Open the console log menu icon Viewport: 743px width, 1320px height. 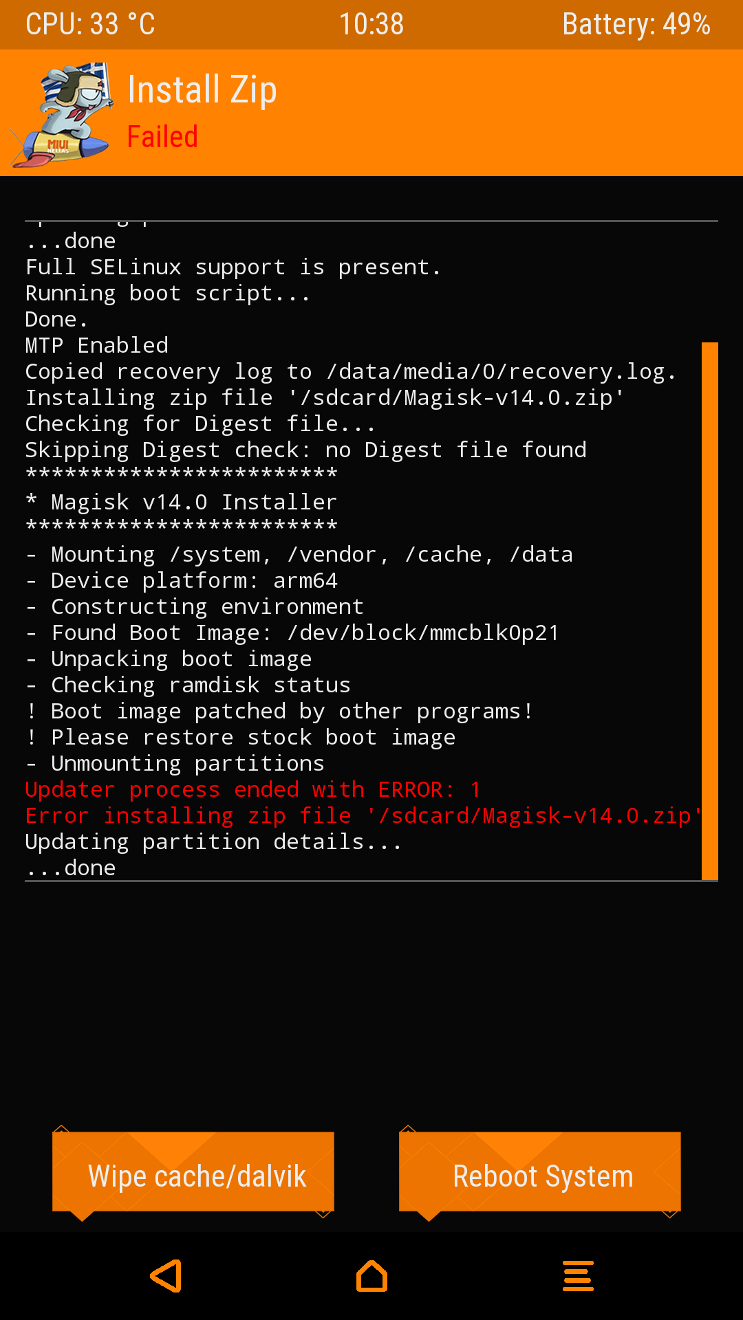pyautogui.click(x=578, y=1276)
